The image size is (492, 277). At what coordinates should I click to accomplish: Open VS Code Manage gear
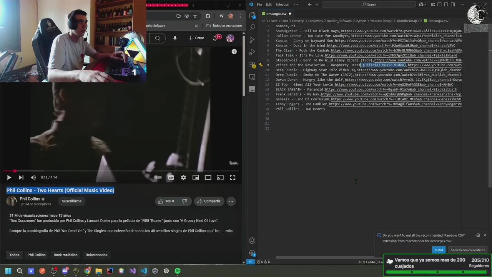252,253
